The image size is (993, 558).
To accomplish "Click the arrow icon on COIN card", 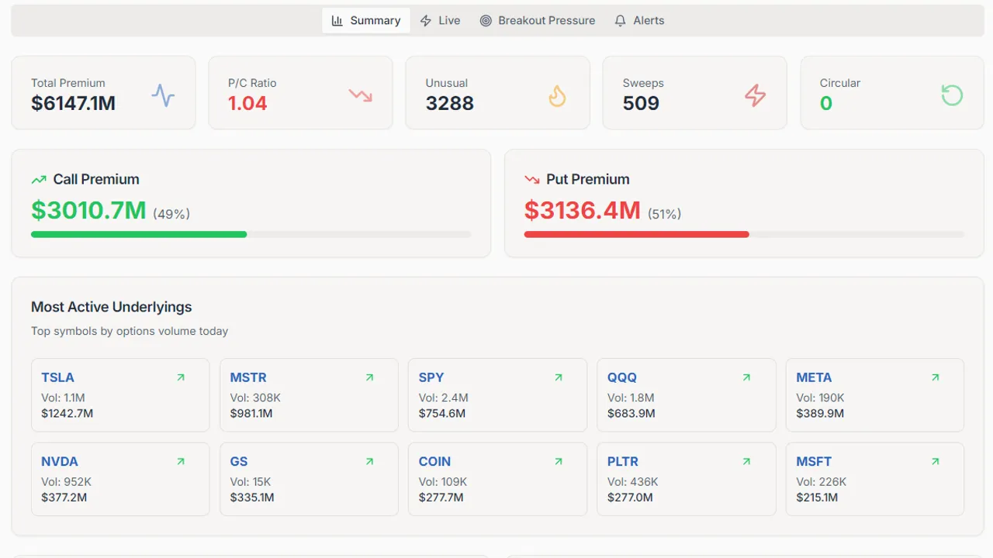I will coord(559,461).
